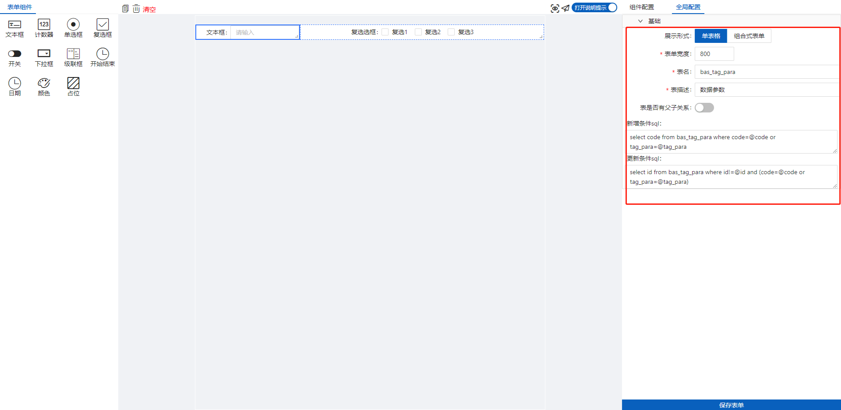Screen dimensions: 841x410
Task: Select the 复选选框 label on canvas
Action: point(364,32)
